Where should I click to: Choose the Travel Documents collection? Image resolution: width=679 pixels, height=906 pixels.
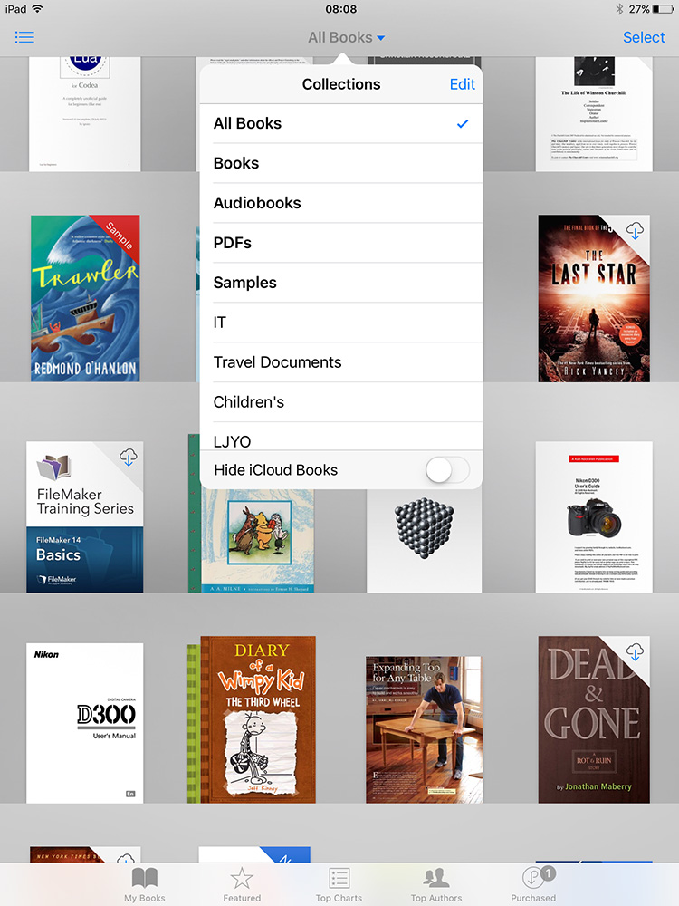point(340,362)
